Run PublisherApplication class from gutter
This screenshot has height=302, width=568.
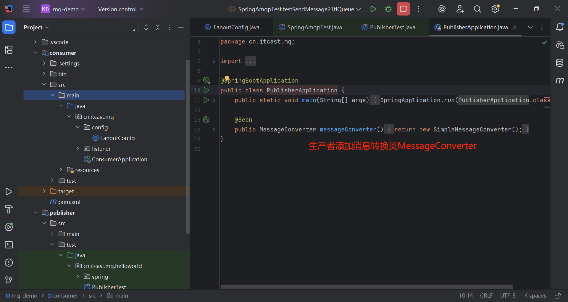[206, 90]
